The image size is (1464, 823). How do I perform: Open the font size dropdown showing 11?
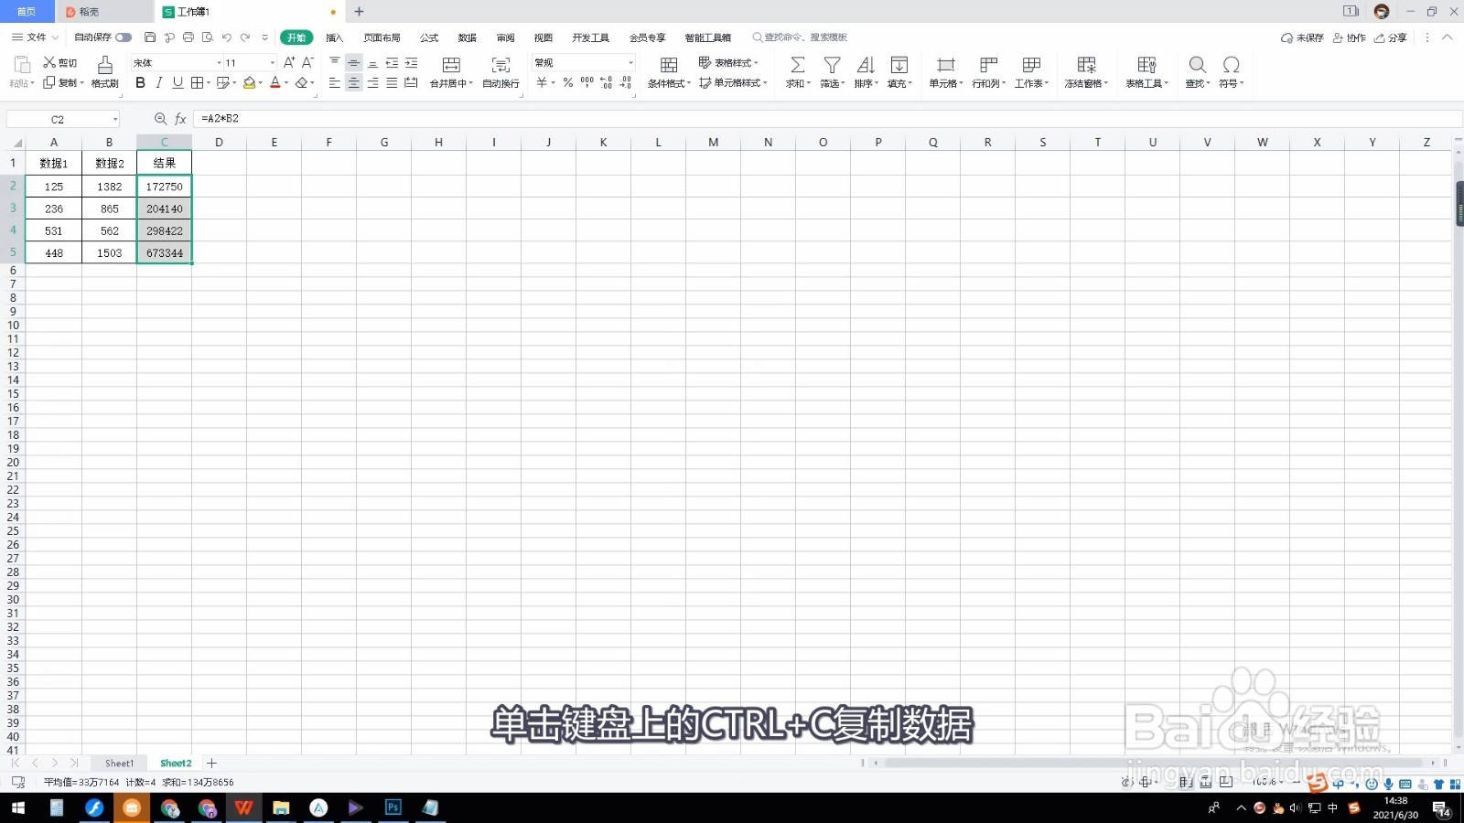[272, 63]
